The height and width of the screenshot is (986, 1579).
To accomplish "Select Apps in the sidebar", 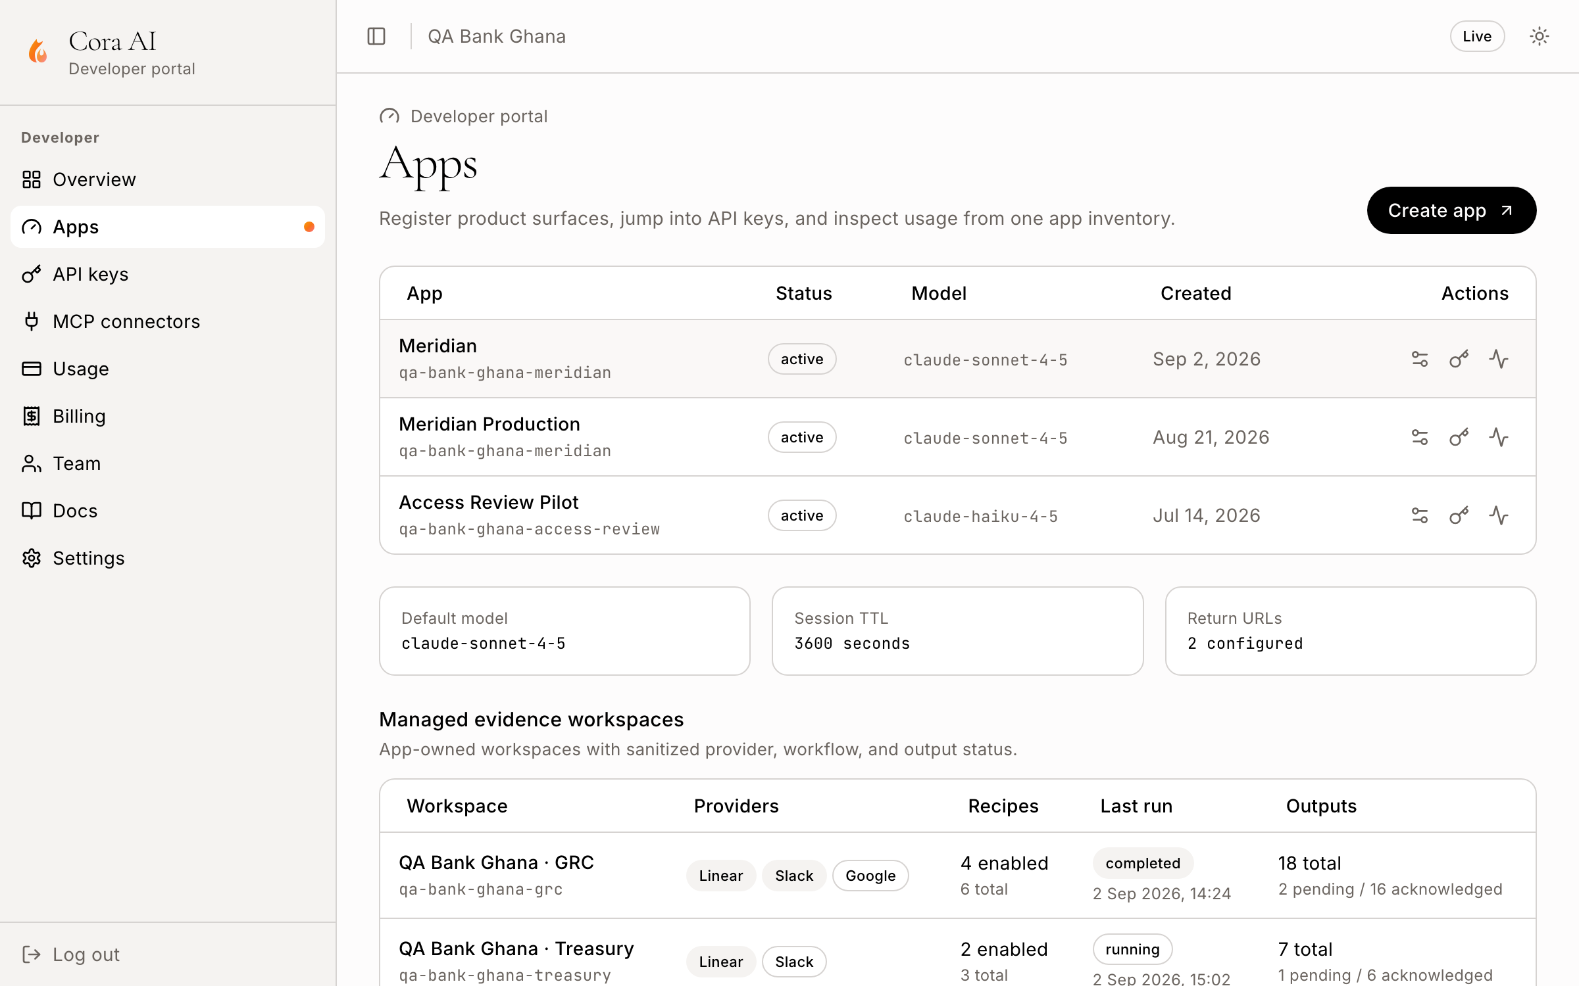I will pyautogui.click(x=168, y=227).
